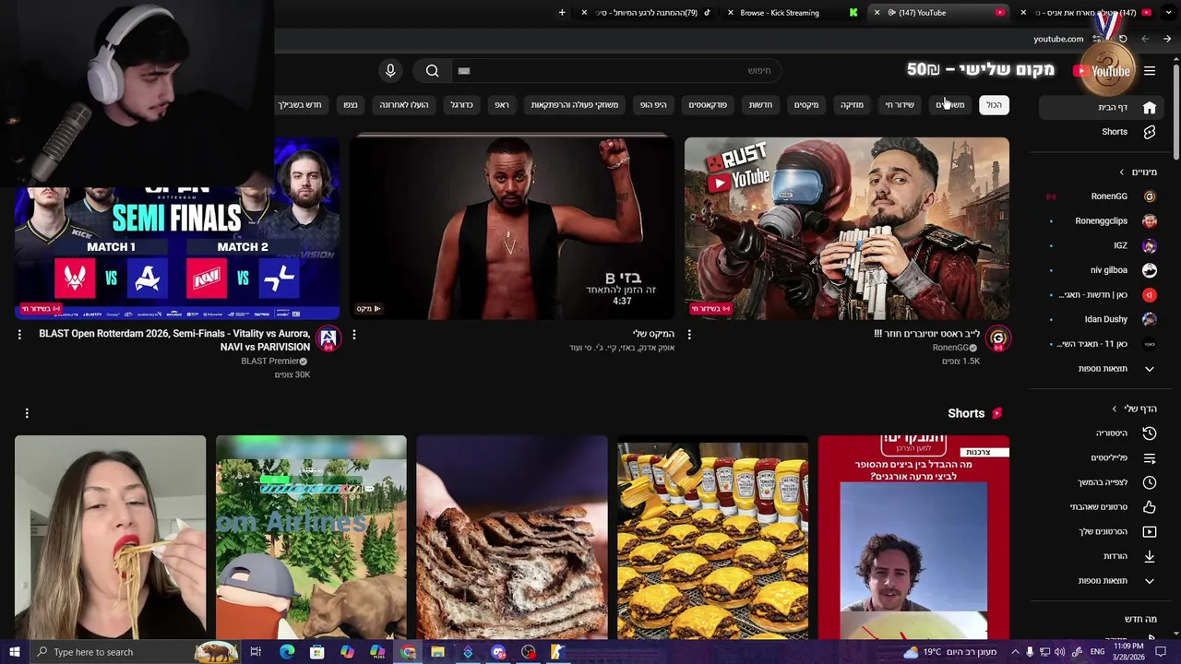Select the 'כדורגל' filter chip
1181x664 pixels.
click(461, 105)
